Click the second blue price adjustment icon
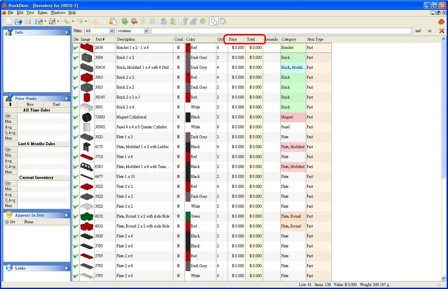Viewport: 448px width, 289px height. point(194,21)
